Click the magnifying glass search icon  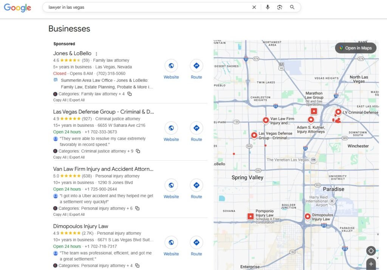[292, 7]
